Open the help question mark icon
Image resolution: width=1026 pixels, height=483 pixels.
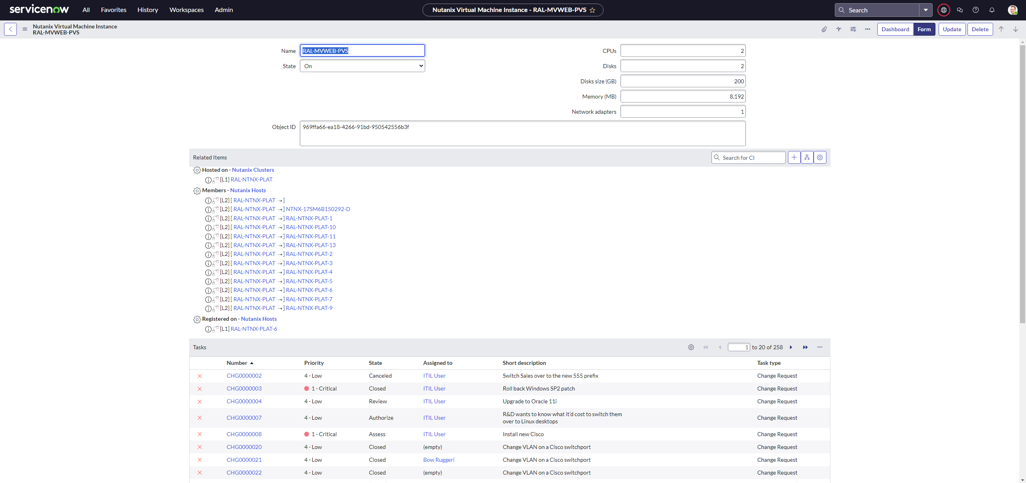click(976, 10)
